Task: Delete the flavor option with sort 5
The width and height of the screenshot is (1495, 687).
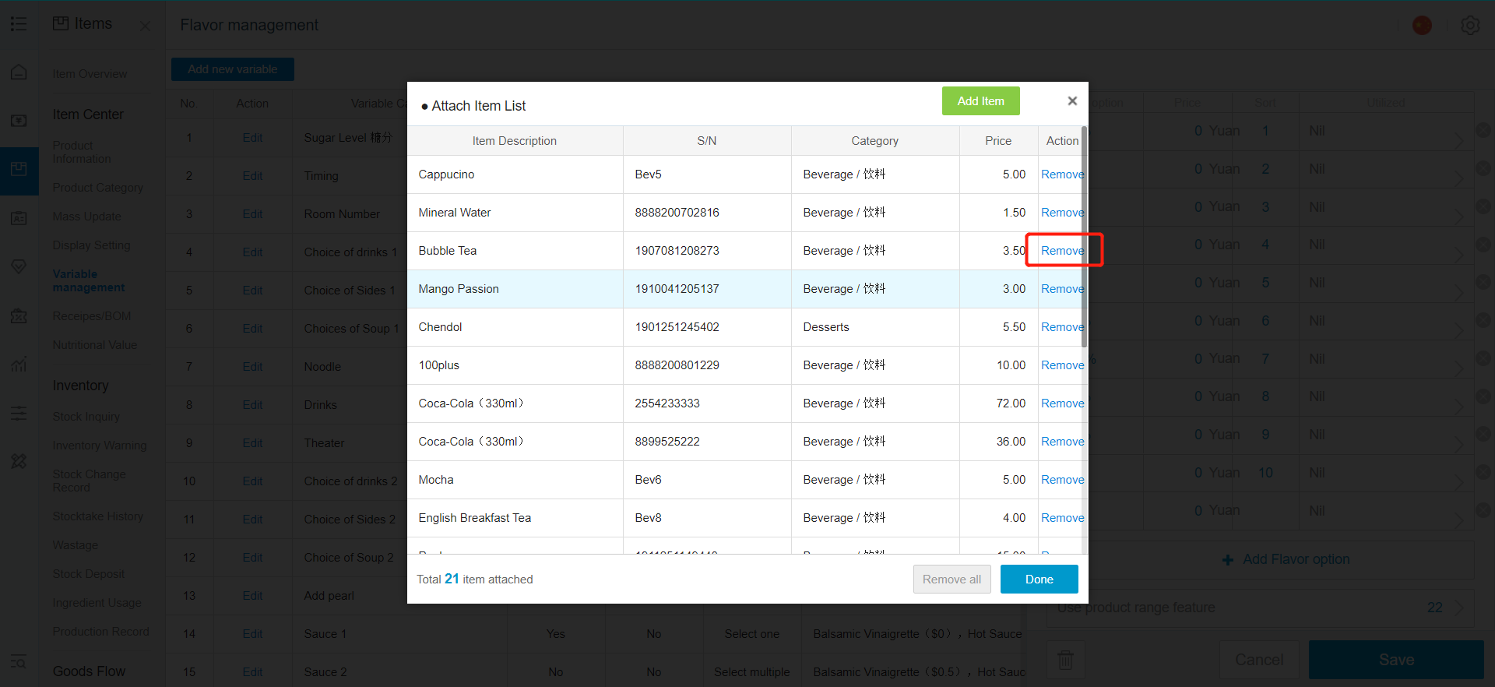Action: [x=1483, y=283]
